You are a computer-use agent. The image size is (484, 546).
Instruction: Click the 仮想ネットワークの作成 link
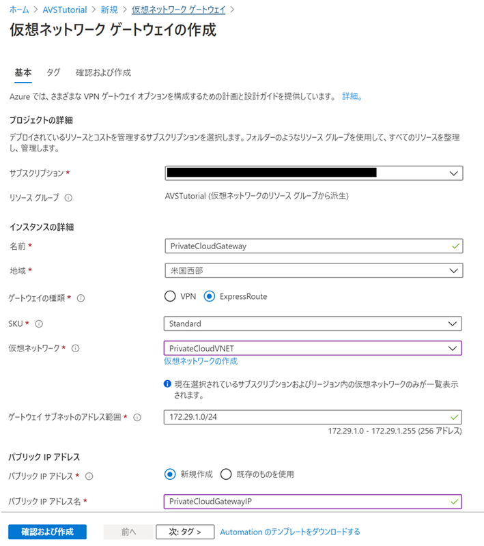coord(201,362)
